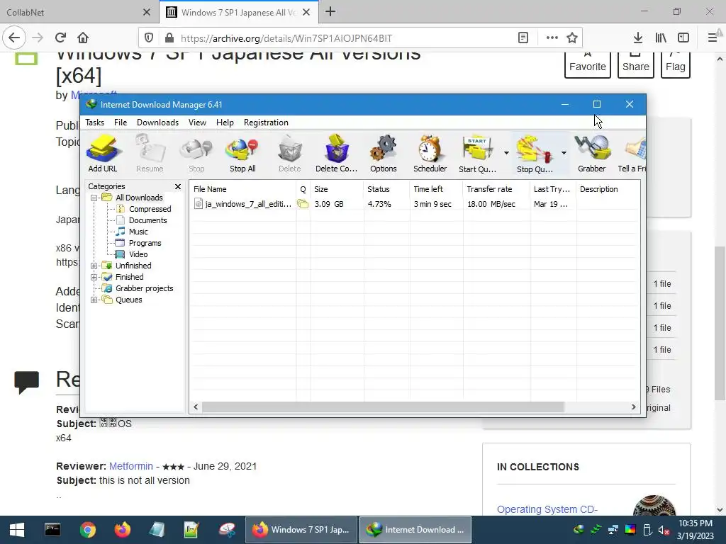Screen dimensions: 726x544
Task: Open the File menu in IDM
Action: tap(121, 123)
